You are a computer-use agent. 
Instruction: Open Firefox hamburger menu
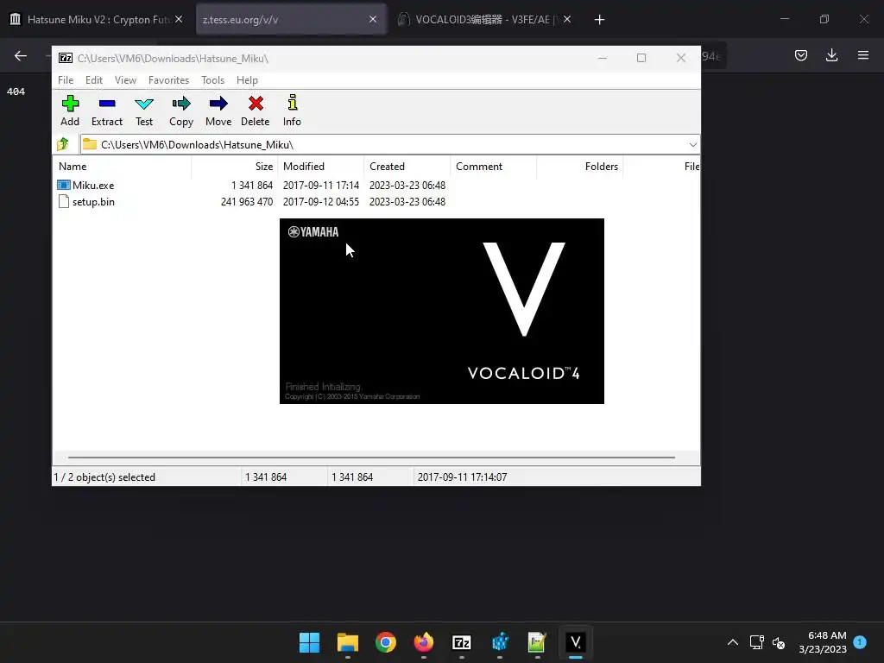coord(863,55)
